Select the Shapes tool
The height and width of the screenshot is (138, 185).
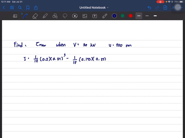[55, 16]
